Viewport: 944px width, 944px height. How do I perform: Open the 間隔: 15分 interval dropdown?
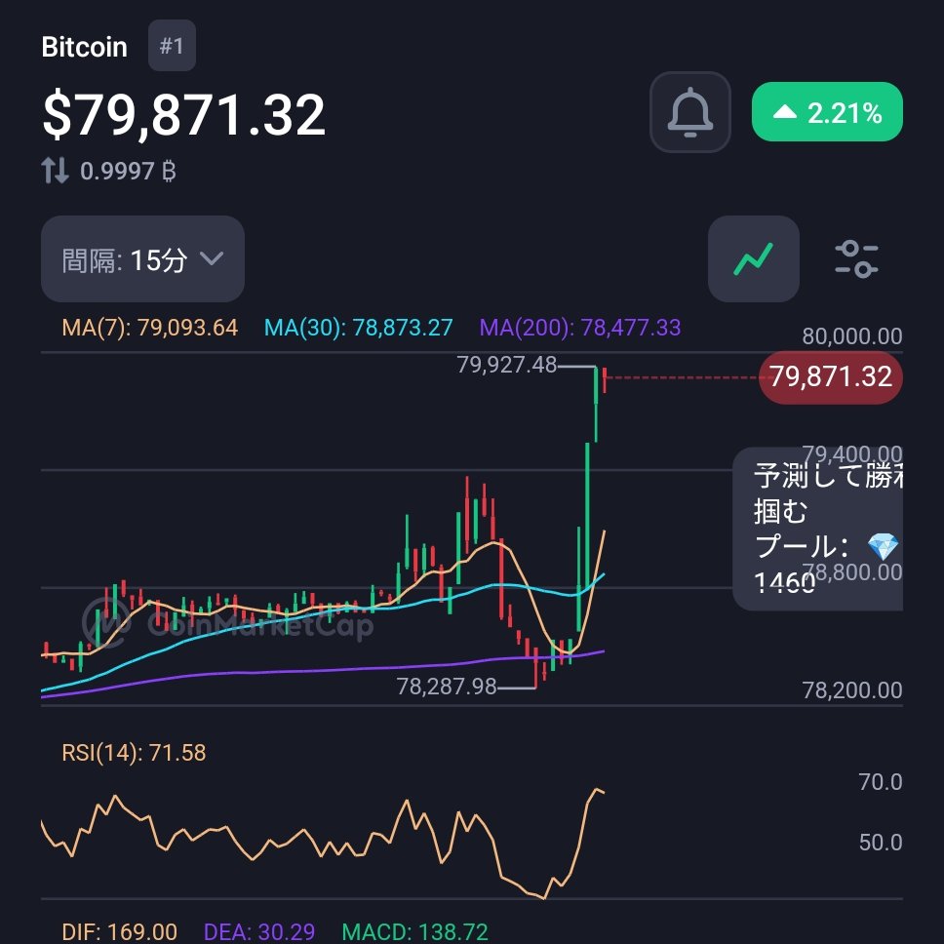click(142, 258)
